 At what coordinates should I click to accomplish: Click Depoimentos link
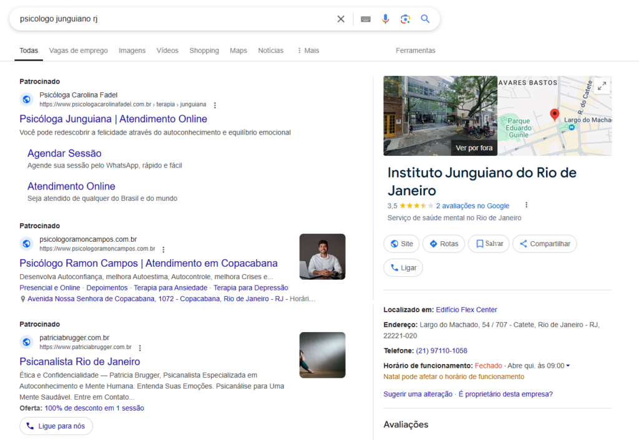[107, 288]
